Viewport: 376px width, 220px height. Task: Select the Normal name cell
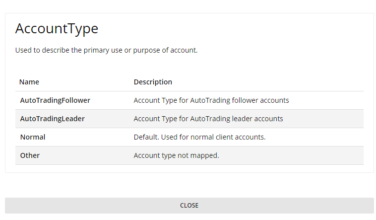click(33, 137)
